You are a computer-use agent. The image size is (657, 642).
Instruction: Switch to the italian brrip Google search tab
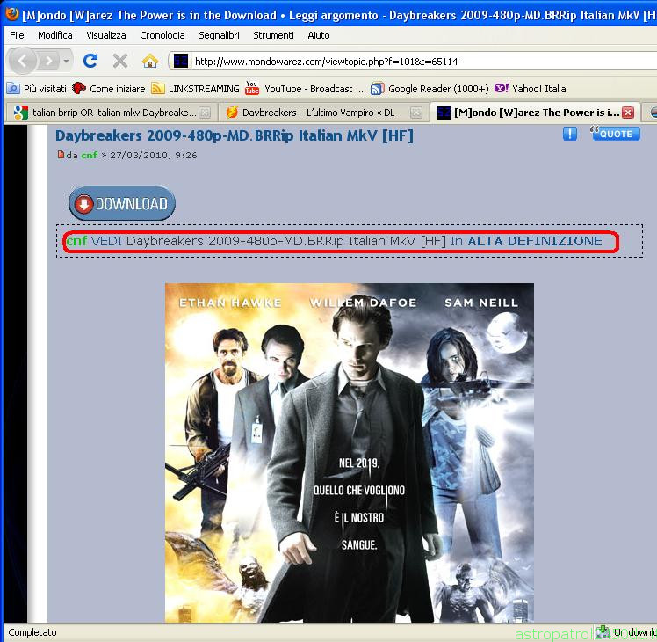[x=112, y=113]
